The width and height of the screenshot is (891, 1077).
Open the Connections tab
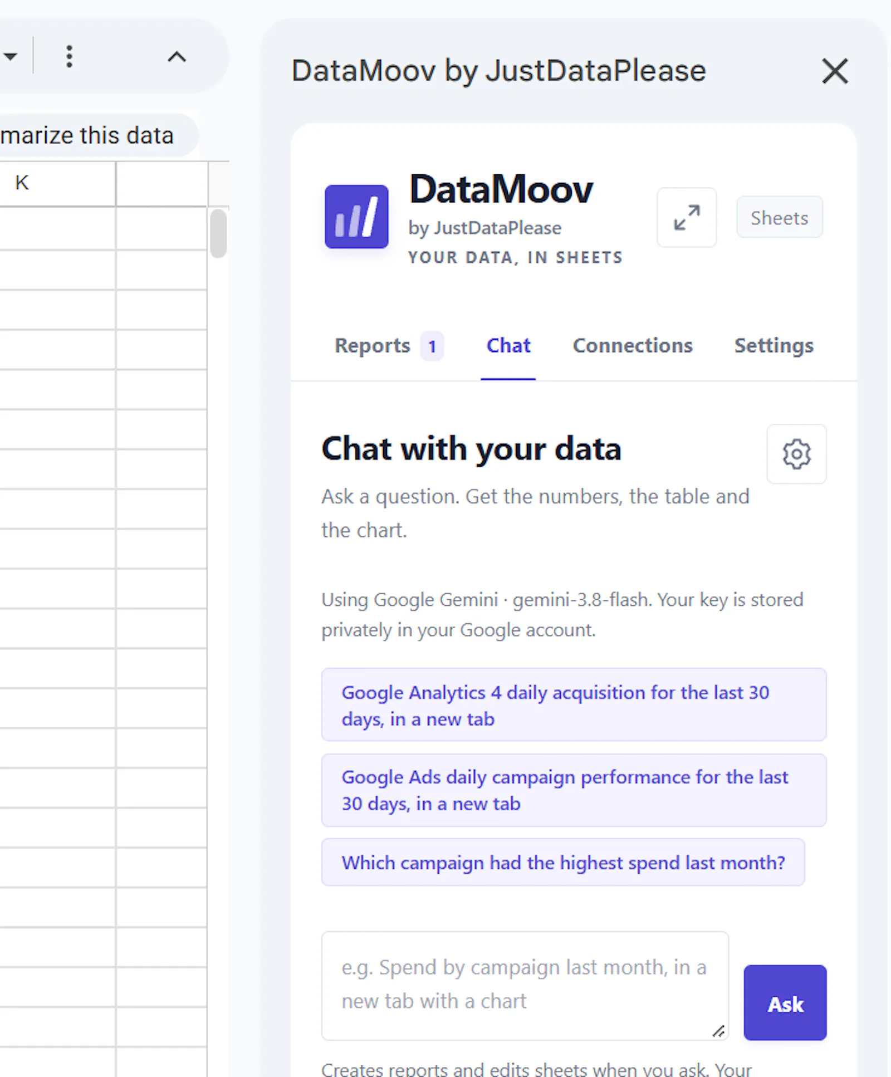tap(633, 346)
